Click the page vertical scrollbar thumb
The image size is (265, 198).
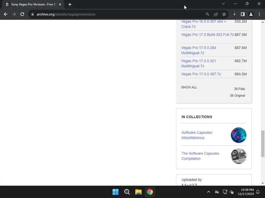pos(263,144)
